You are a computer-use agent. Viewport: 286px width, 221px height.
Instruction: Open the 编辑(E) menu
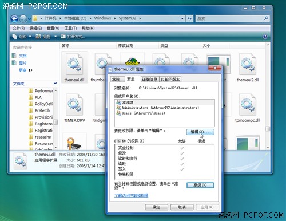coord(35,29)
